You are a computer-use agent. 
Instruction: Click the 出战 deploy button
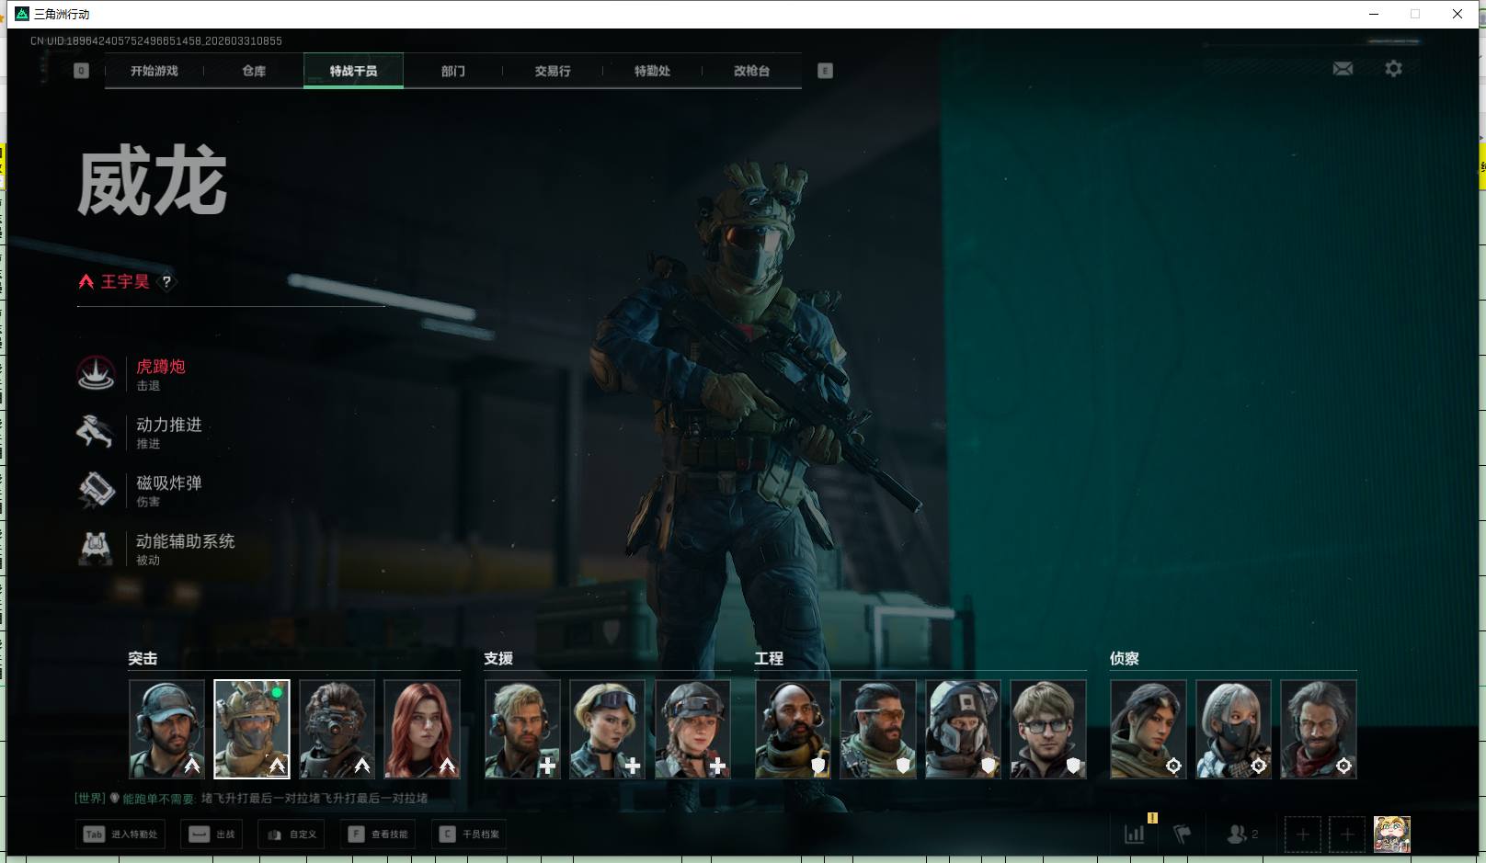pyautogui.click(x=212, y=835)
